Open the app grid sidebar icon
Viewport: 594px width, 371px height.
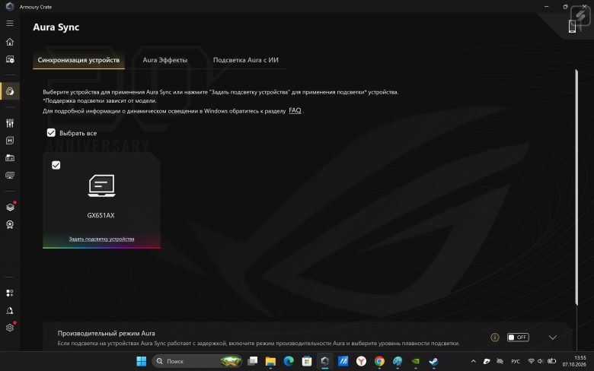point(10,293)
